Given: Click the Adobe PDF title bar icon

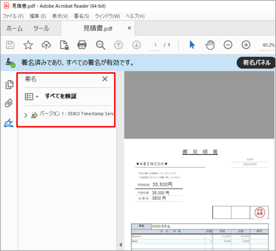Looking at the screenshot, I should click(x=7, y=6).
